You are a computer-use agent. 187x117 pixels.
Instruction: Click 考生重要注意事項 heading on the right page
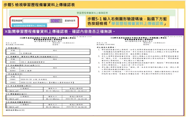(106, 47)
